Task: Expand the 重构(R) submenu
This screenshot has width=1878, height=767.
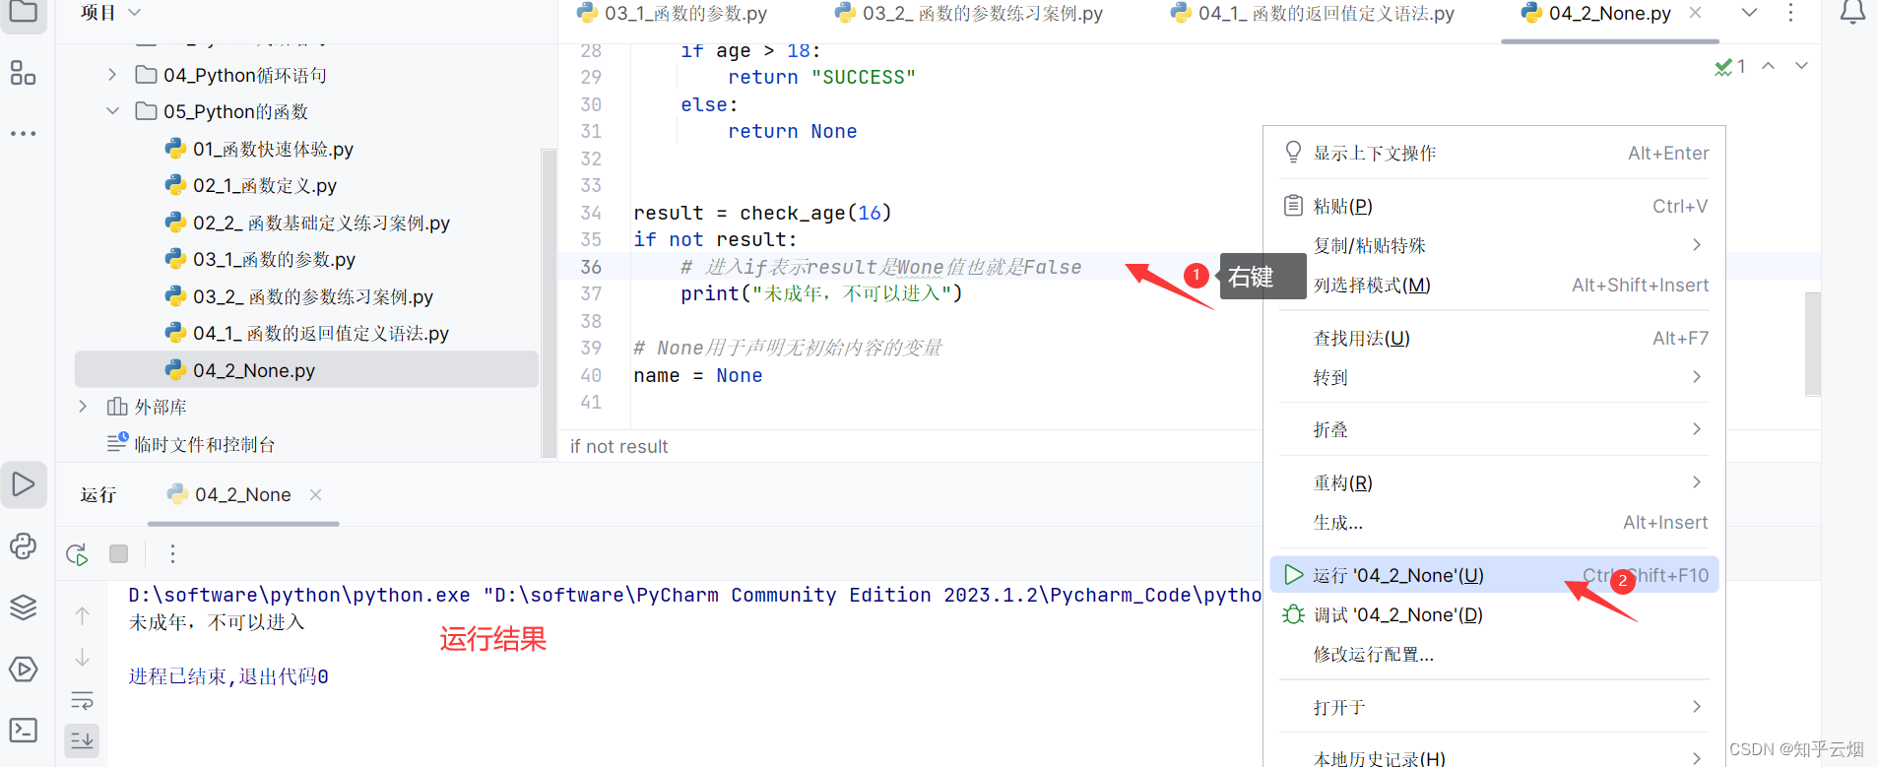Action: click(1696, 482)
